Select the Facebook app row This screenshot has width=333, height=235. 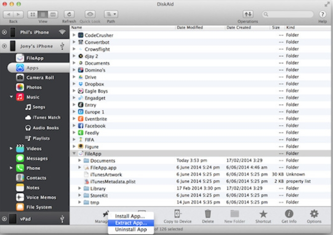(200, 126)
